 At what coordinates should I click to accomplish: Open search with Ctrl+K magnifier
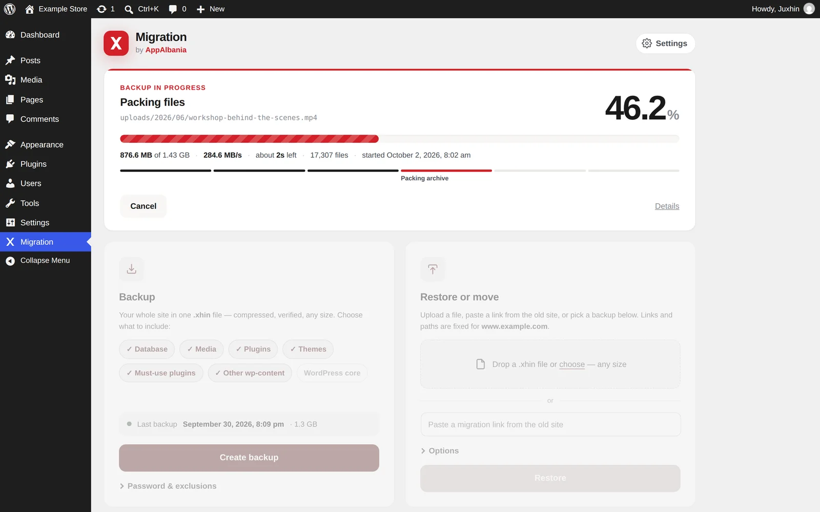[129, 9]
